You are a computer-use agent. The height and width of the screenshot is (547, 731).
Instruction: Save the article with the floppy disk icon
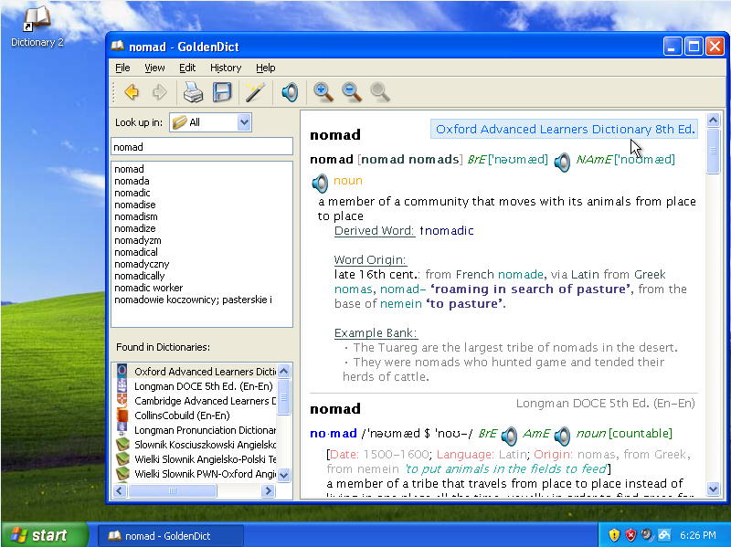coord(222,92)
